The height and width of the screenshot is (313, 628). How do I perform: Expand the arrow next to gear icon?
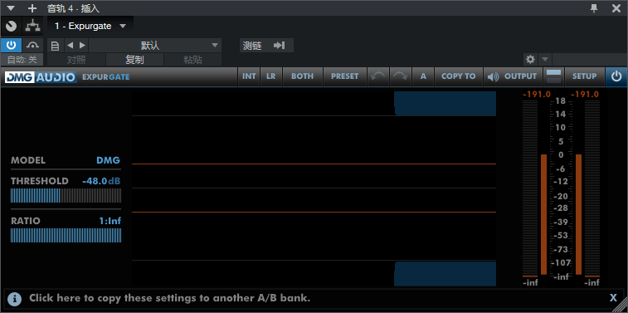(545, 60)
